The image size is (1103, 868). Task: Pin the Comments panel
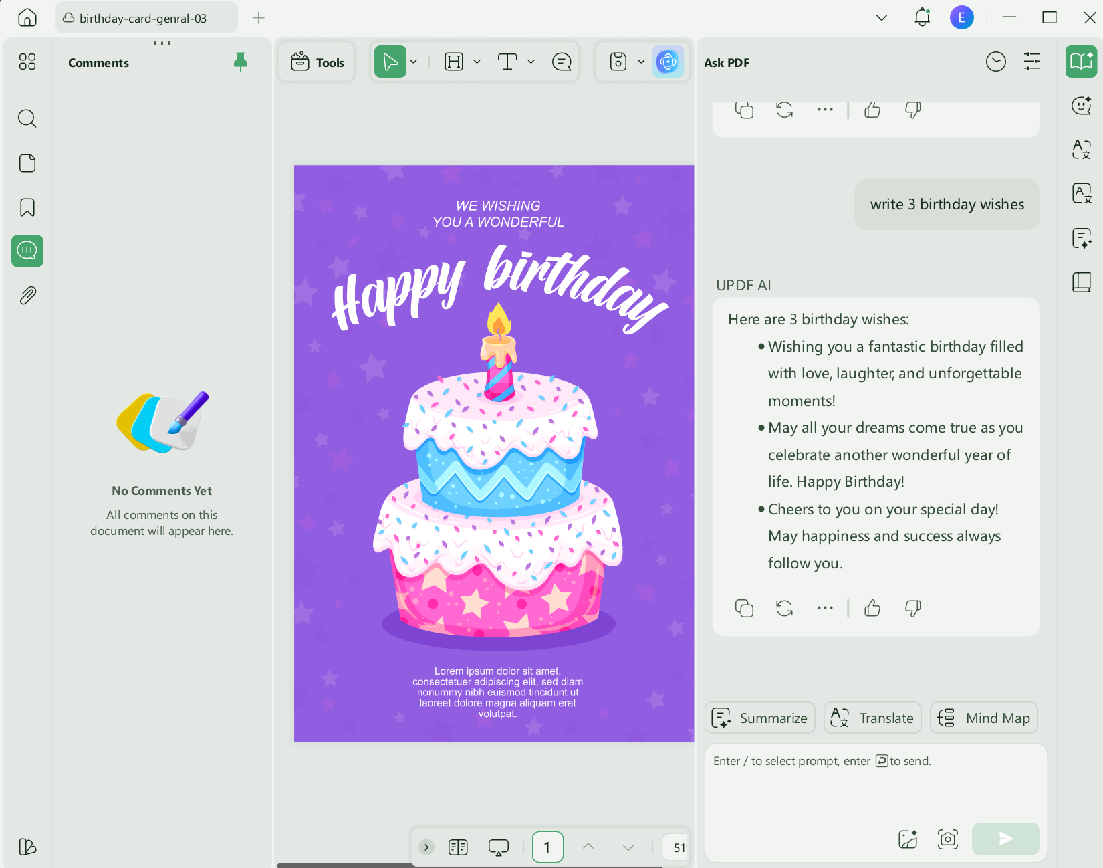click(x=241, y=62)
